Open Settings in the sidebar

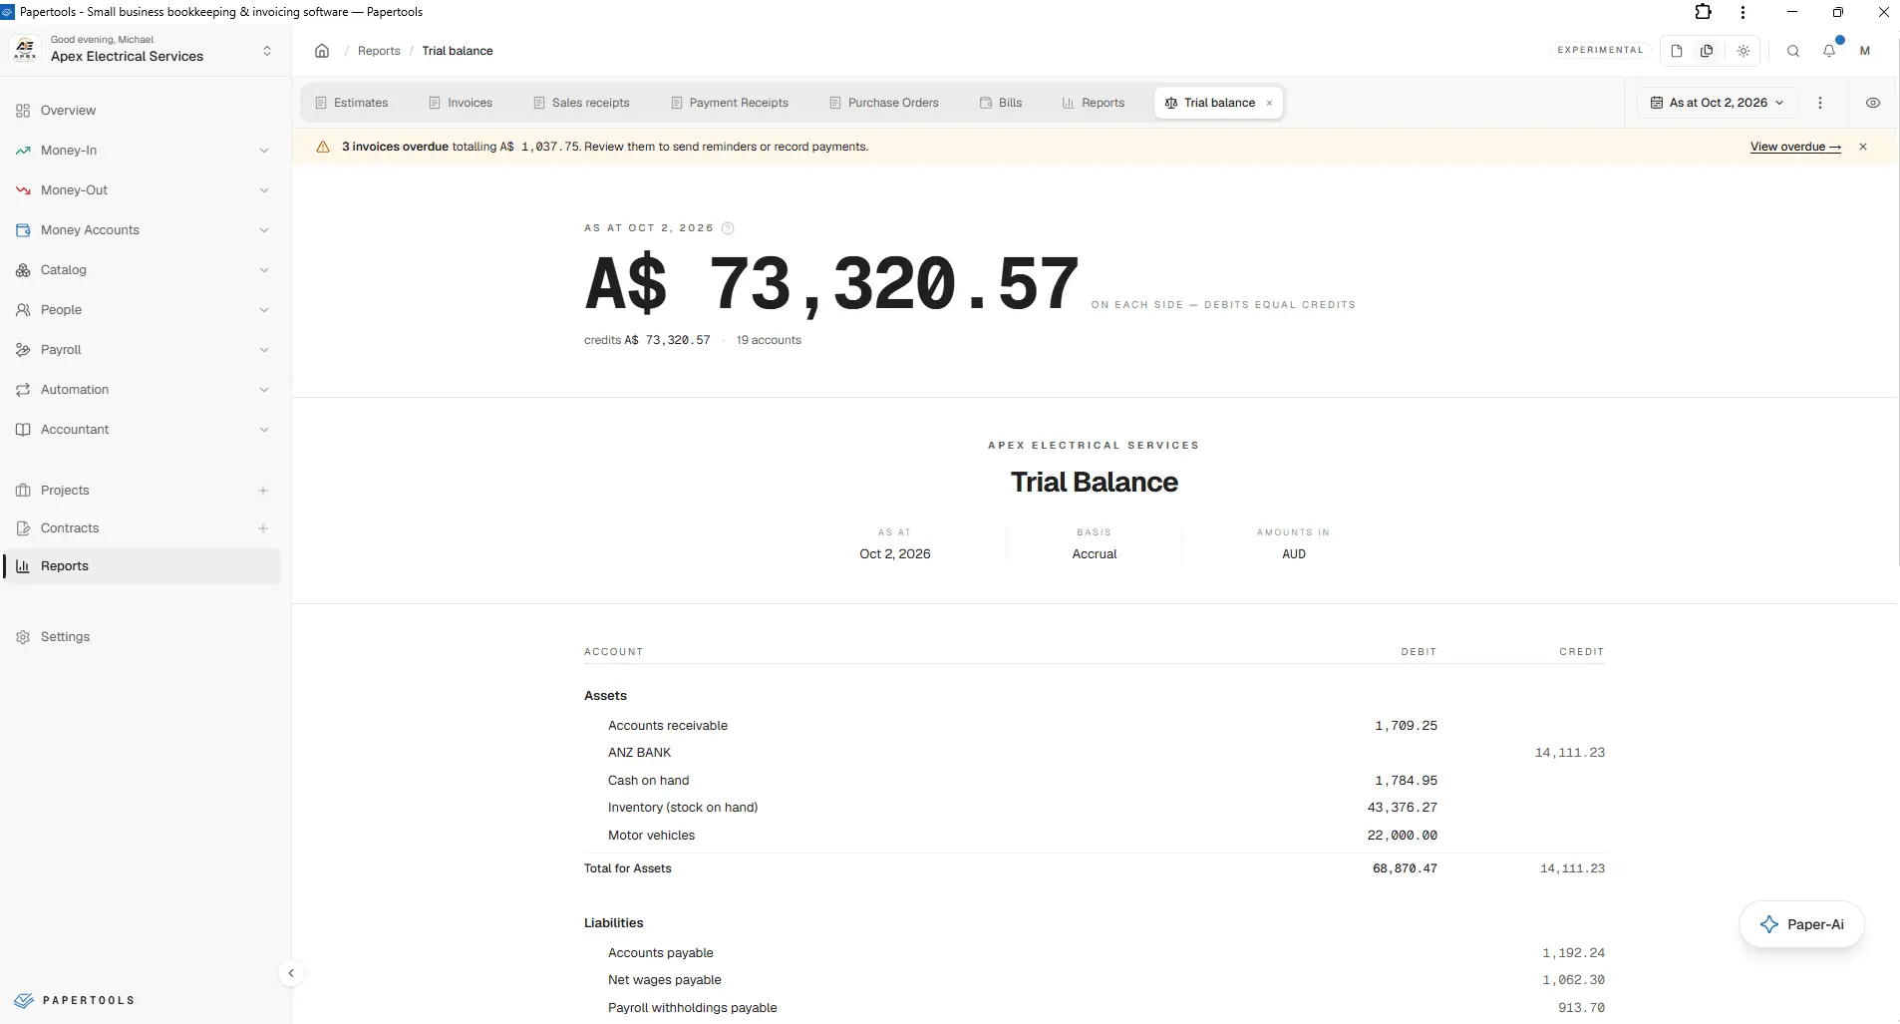(x=142, y=637)
